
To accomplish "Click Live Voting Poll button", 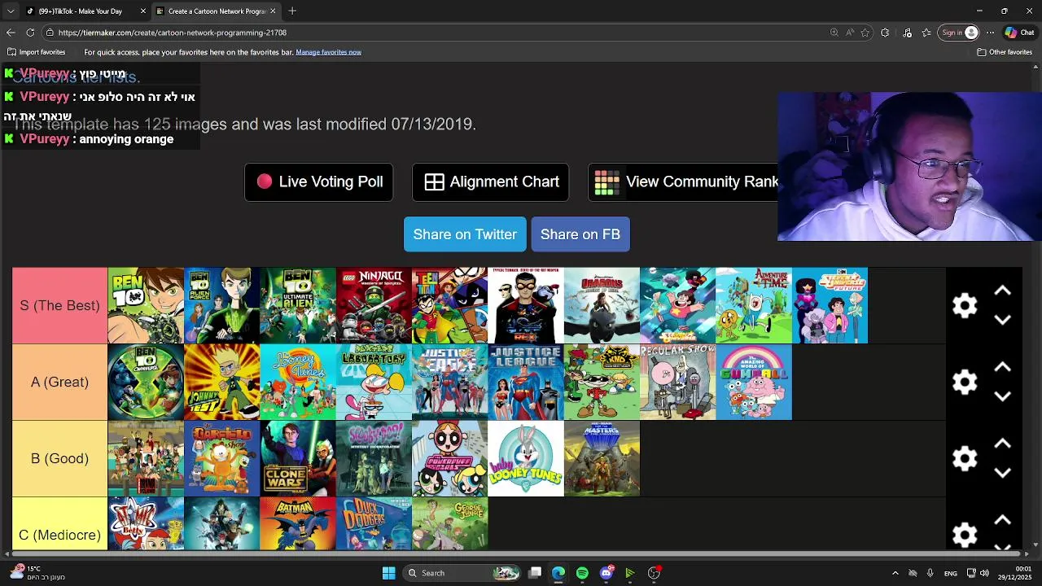I will (x=319, y=181).
